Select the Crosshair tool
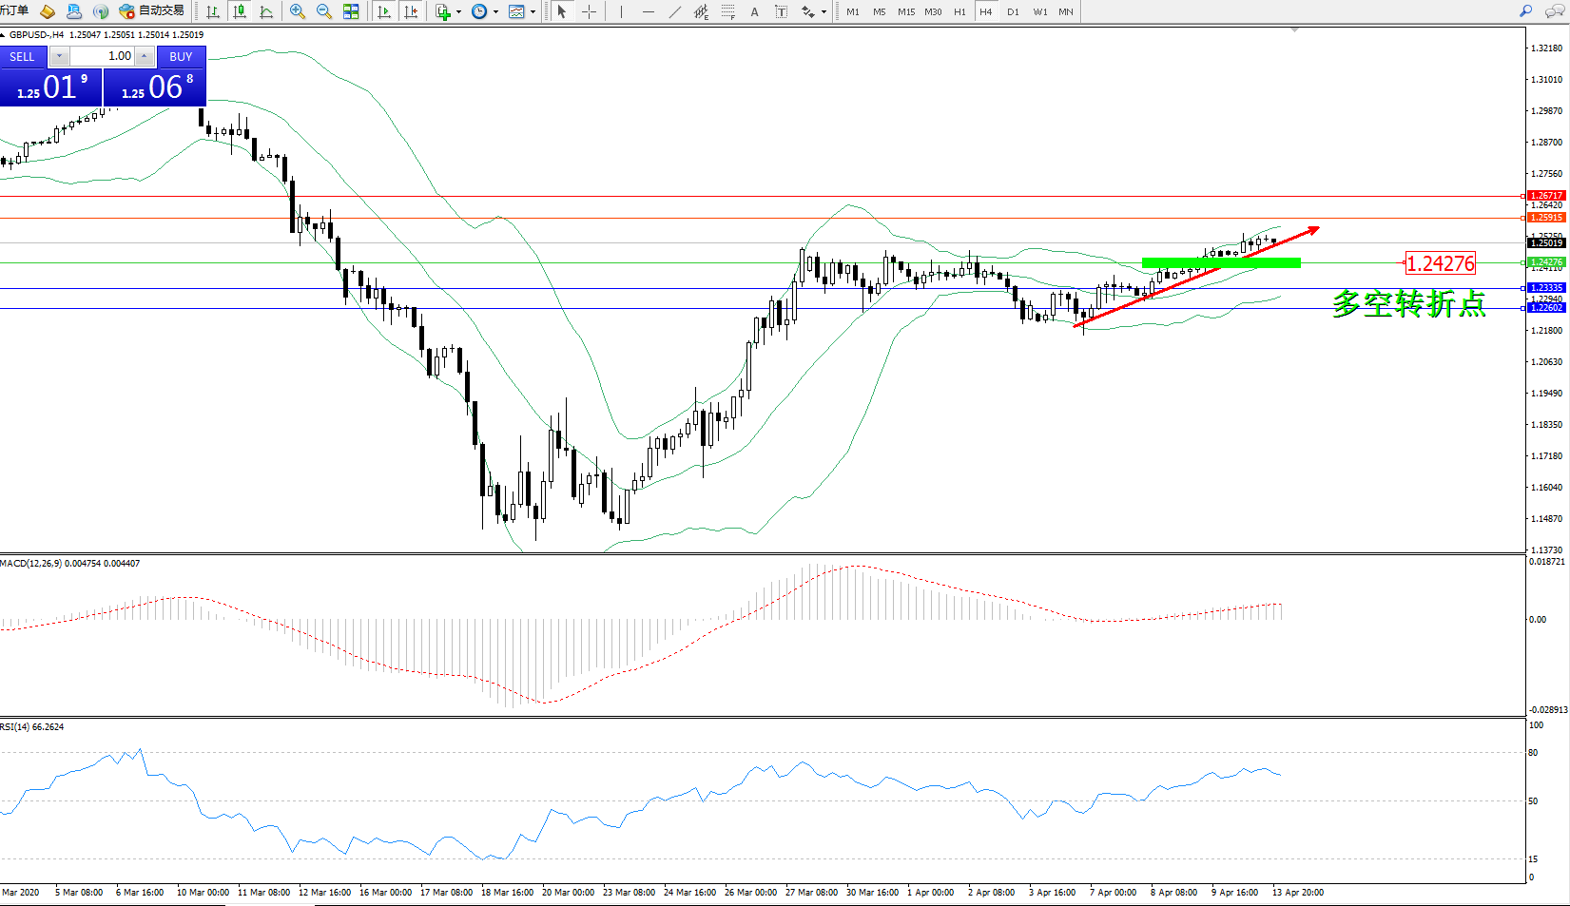The image size is (1570, 906). [590, 11]
